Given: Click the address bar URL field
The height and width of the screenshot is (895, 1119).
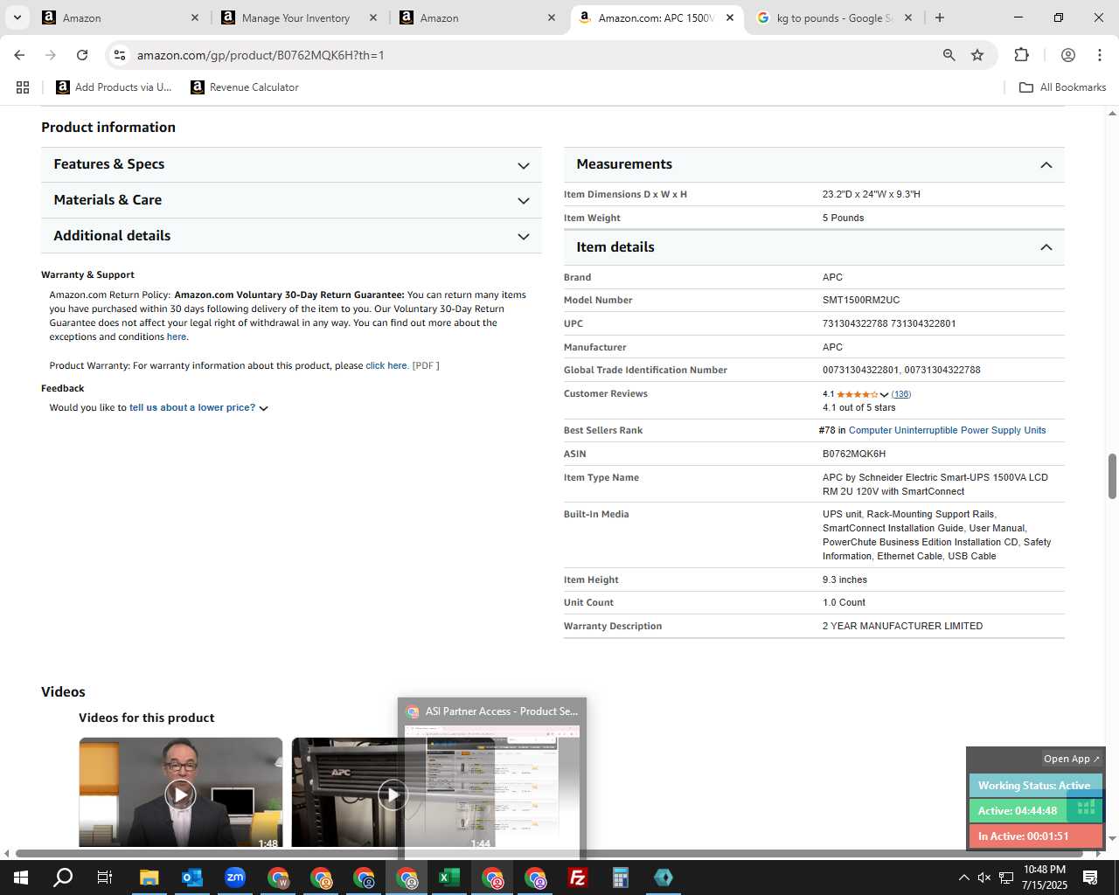Looking at the screenshot, I should tap(525, 55).
